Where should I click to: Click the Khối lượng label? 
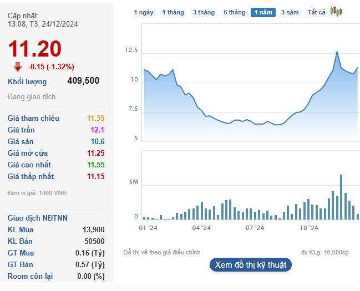coord(27,81)
